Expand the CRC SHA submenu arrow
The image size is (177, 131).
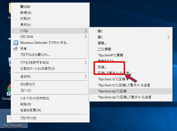click(x=86, y=36)
